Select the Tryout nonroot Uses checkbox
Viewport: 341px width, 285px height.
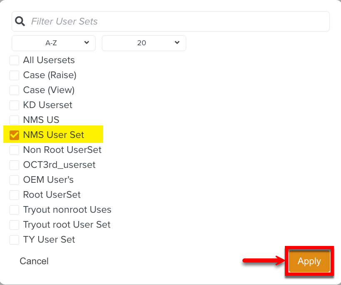pyautogui.click(x=15, y=210)
